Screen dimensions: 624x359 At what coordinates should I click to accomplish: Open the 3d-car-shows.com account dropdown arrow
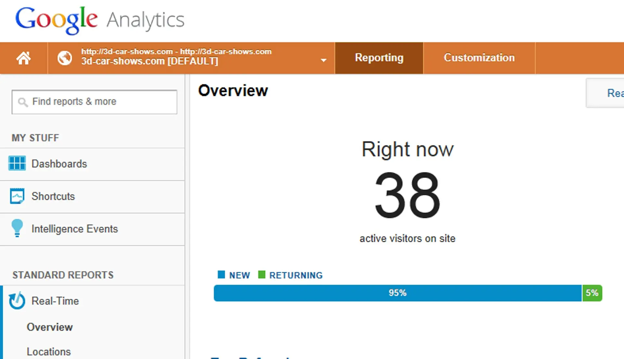pyautogui.click(x=323, y=60)
